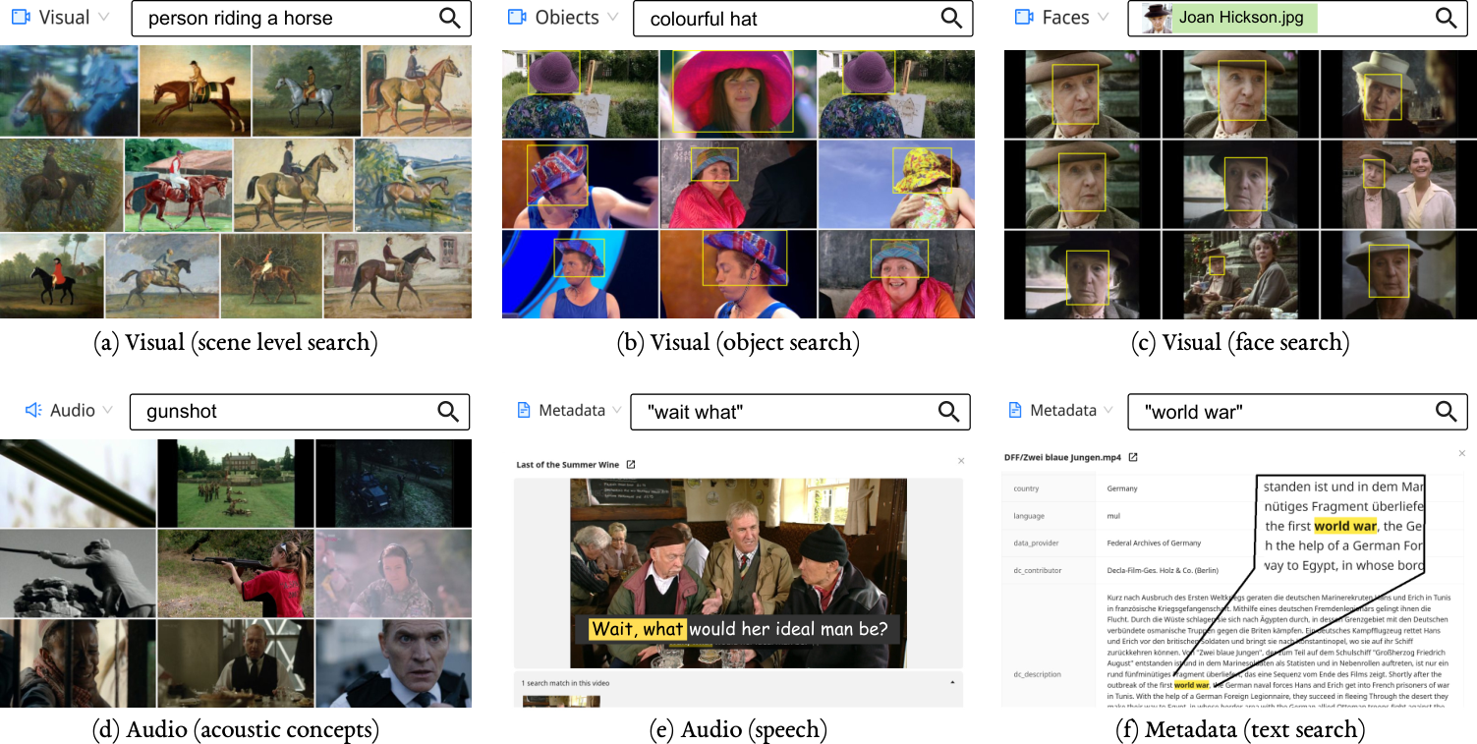1477x744 pixels.
Task: Expand the Objects search mode dropdown
Action: click(563, 18)
